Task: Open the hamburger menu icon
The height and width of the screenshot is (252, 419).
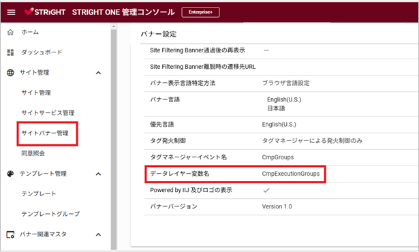Action: click(x=11, y=12)
